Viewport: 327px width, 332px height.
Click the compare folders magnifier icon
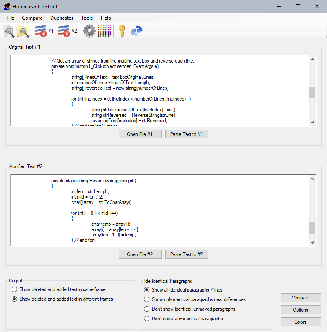tap(23, 31)
